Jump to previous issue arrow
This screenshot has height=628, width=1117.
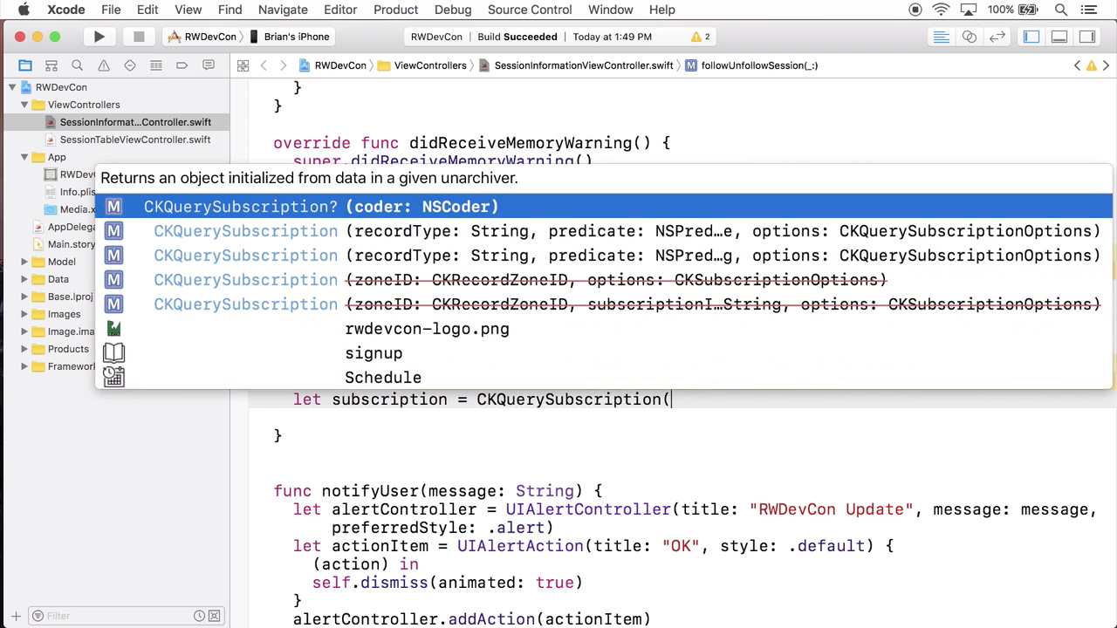[x=1077, y=65]
